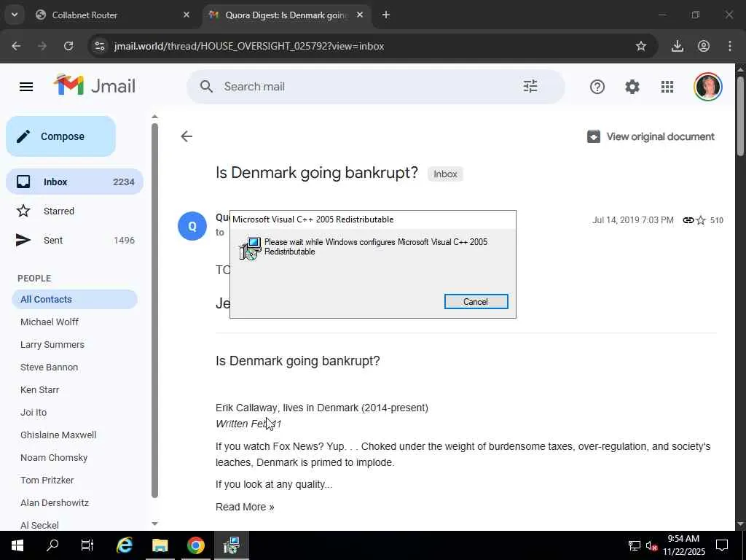Image resolution: width=746 pixels, height=560 pixels.
Task: Open Jmail settings gear
Action: [632, 87]
